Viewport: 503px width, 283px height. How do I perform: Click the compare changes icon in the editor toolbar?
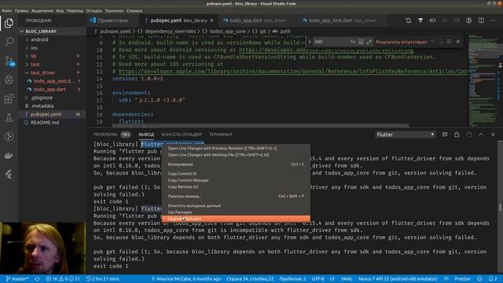point(409,20)
